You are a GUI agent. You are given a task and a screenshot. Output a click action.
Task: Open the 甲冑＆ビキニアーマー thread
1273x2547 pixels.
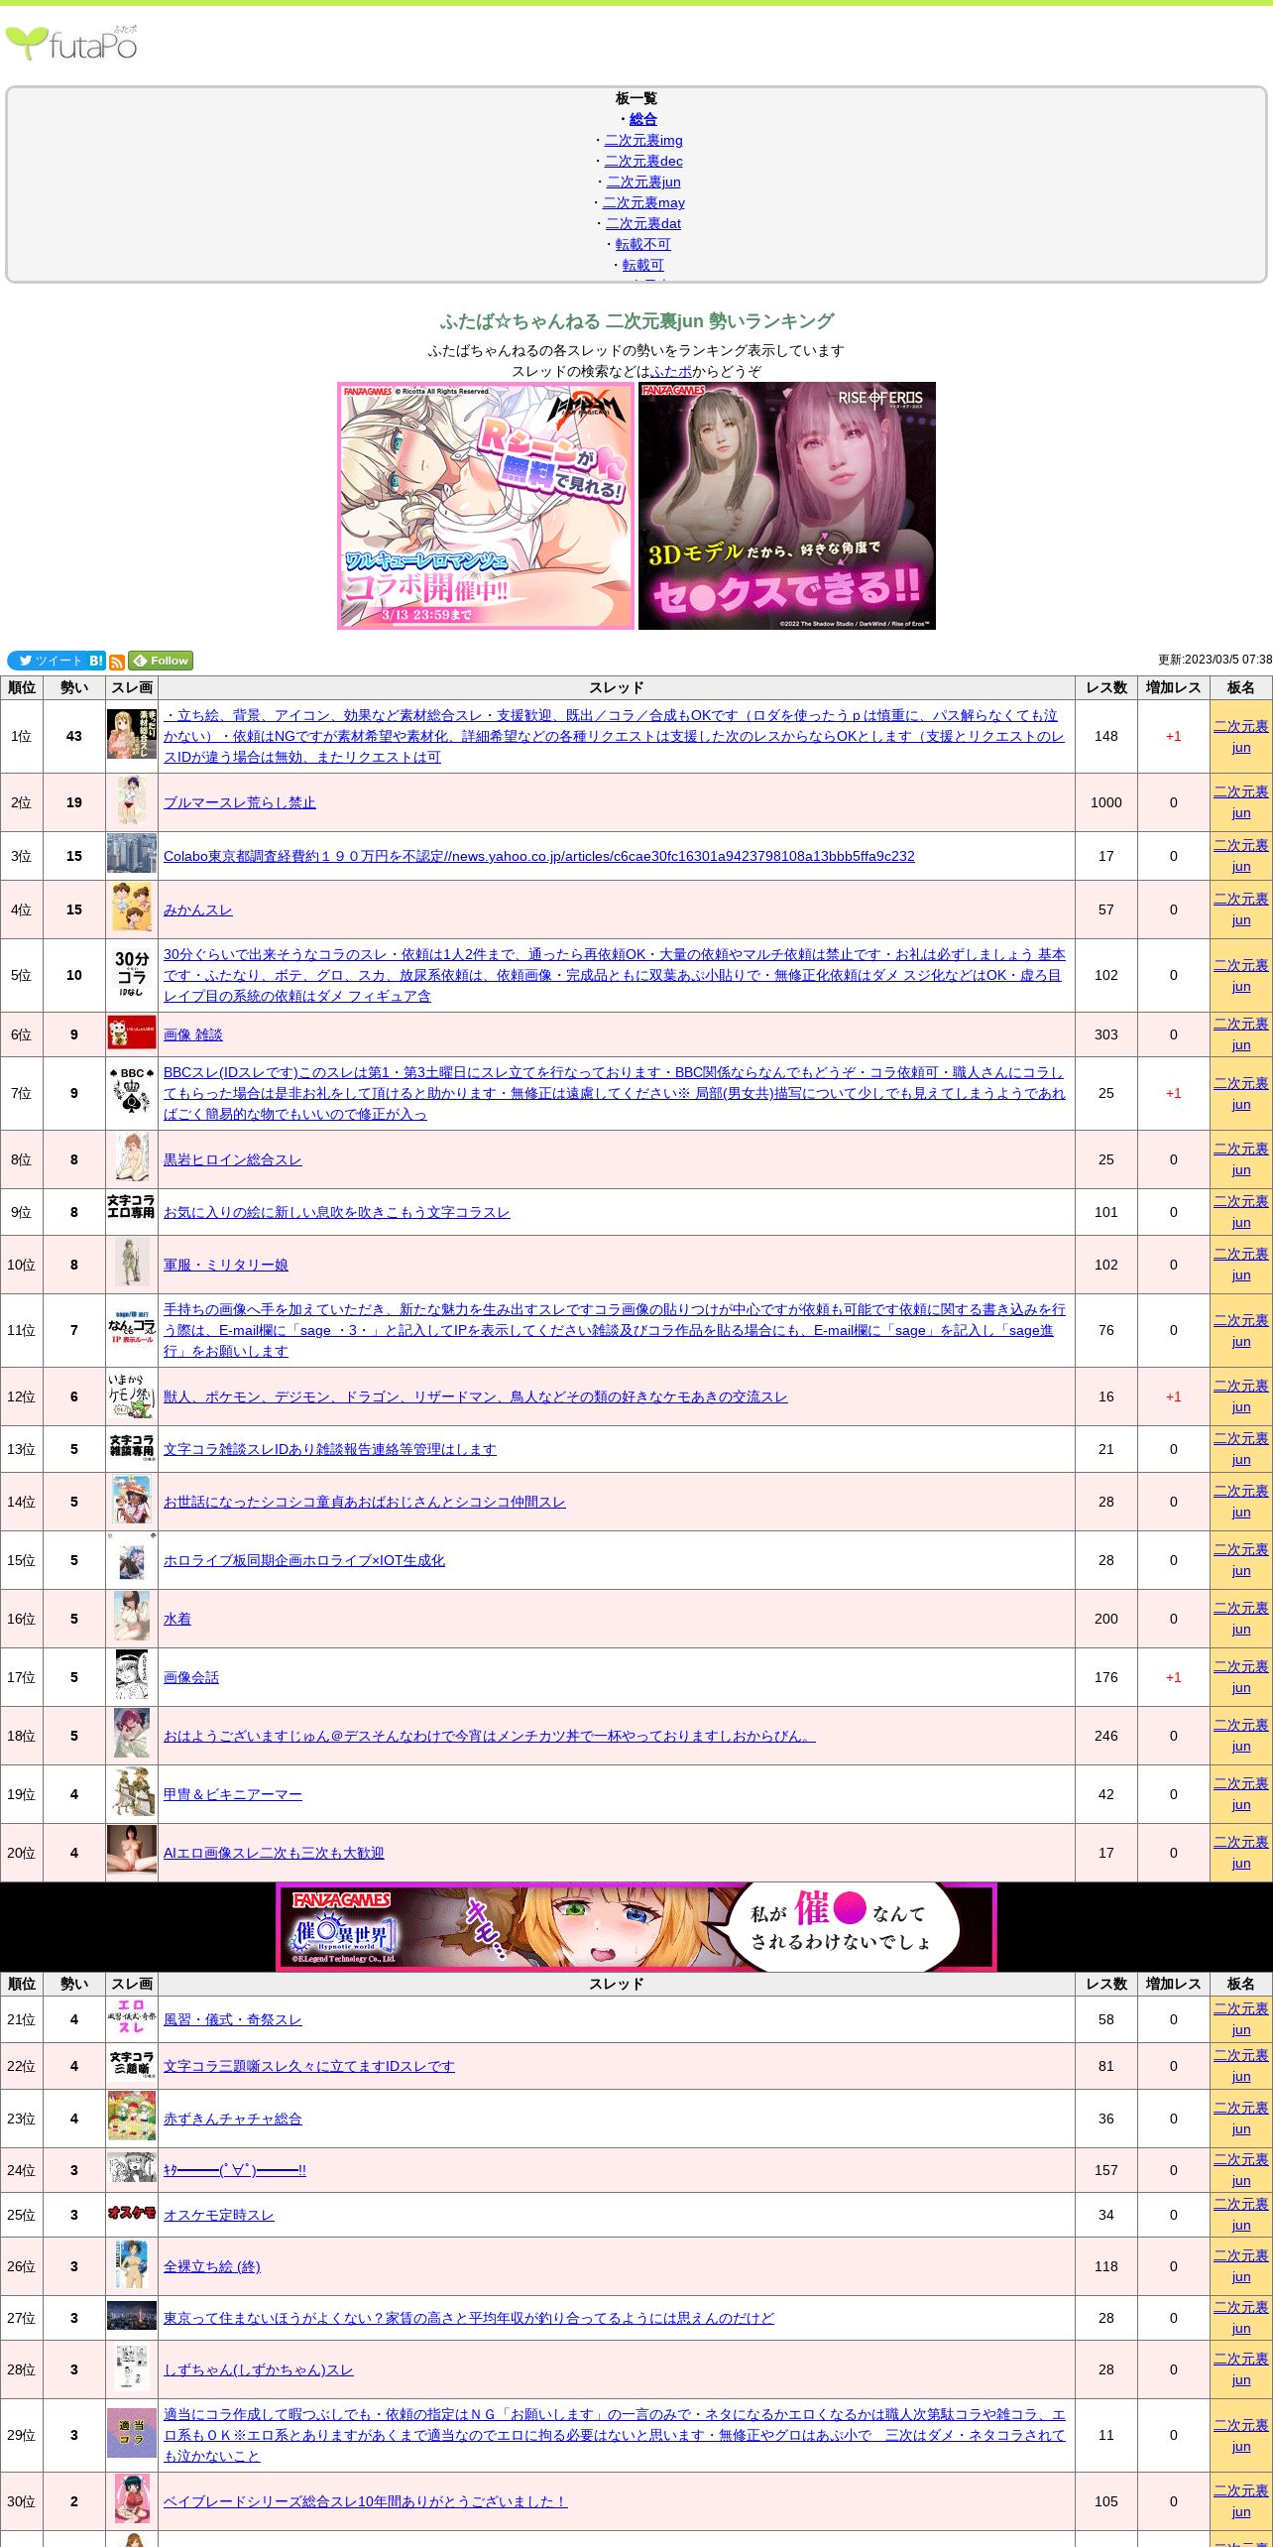tap(233, 1794)
